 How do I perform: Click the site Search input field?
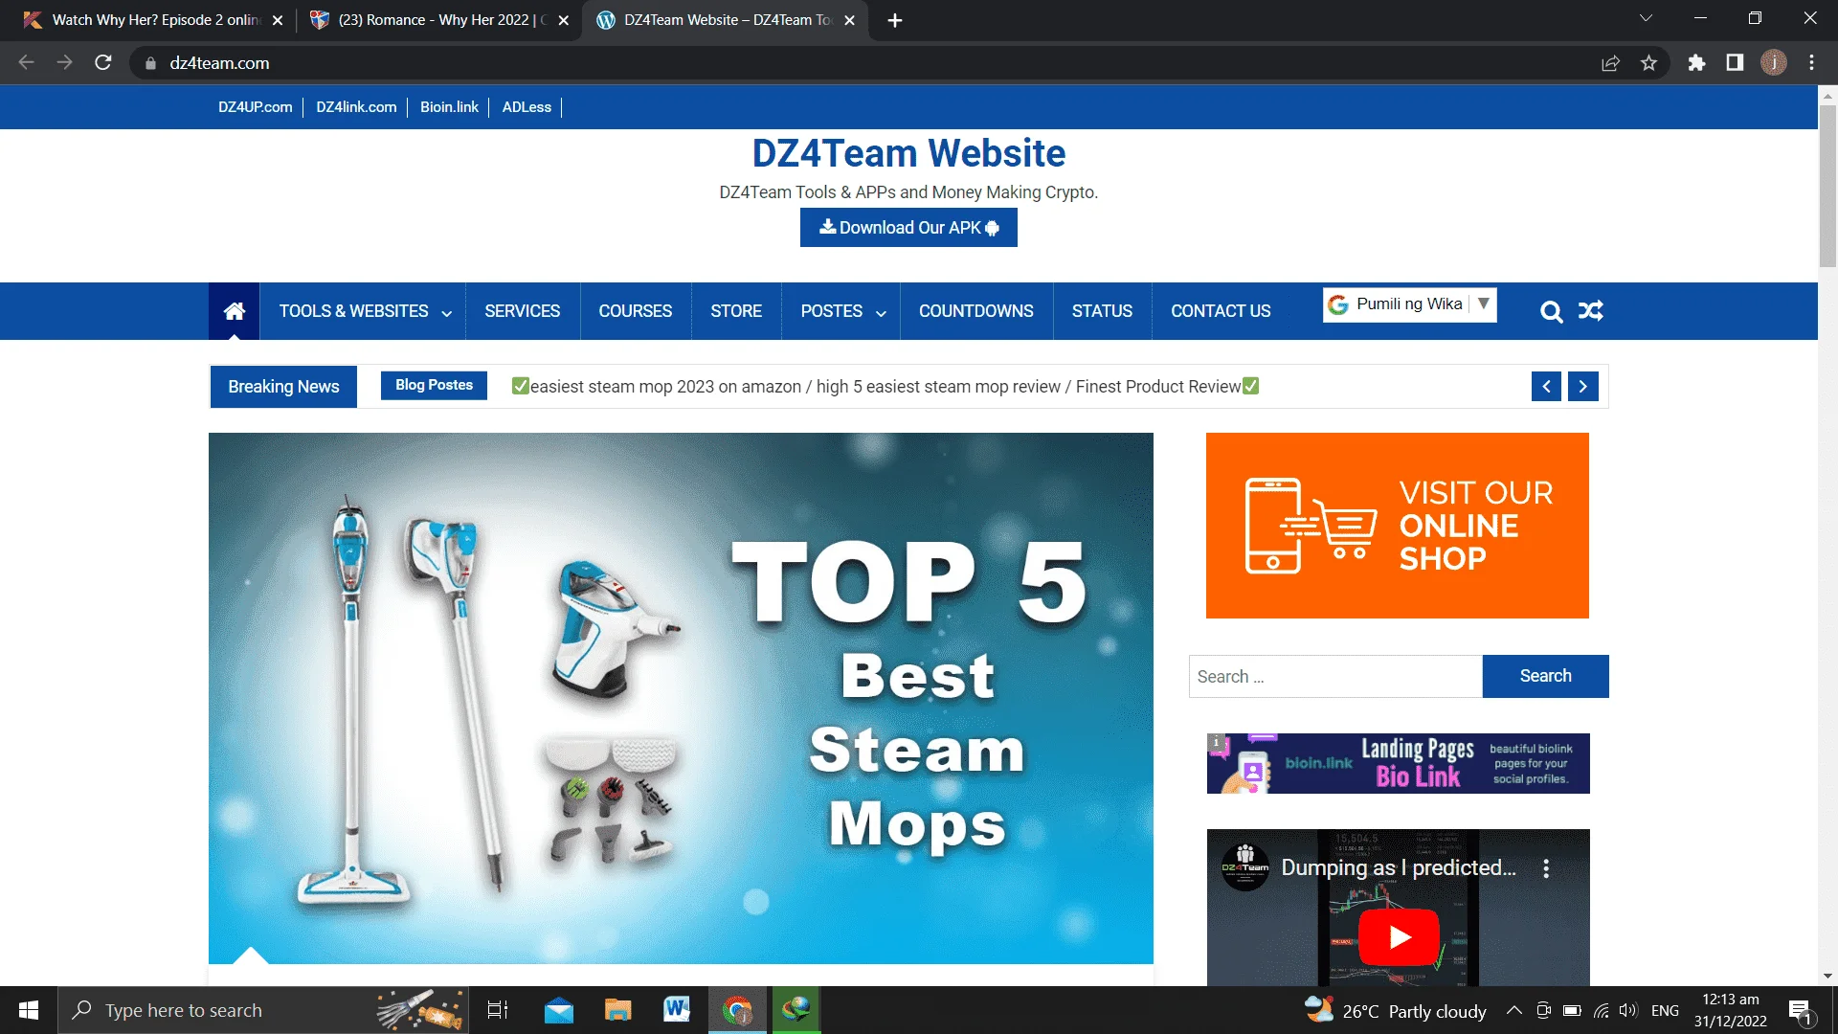1335,676
